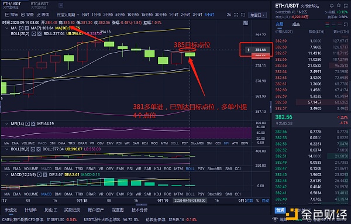Remove the MA indicator with X icon
351x224 pixels.
[27, 28]
